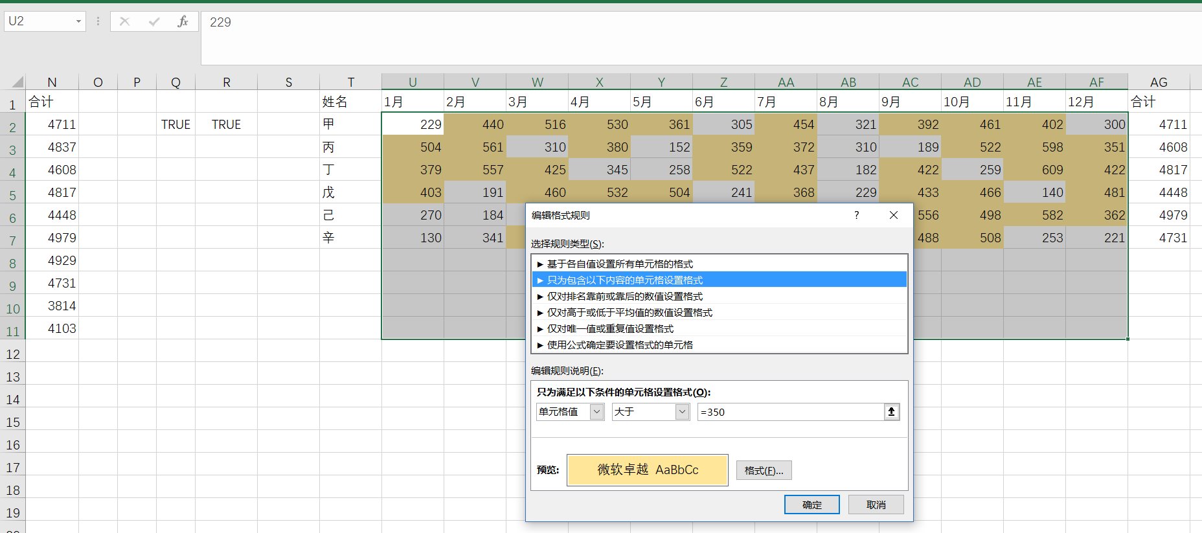This screenshot has height=533, width=1202.
Task: Click the confirm entry checkmark icon
Action: (154, 22)
